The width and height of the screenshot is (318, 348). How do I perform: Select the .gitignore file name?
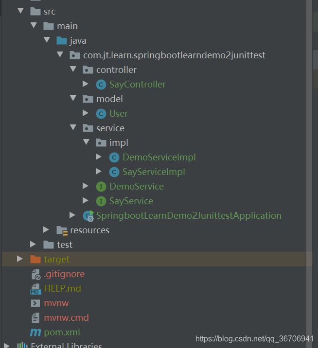coord(64,274)
